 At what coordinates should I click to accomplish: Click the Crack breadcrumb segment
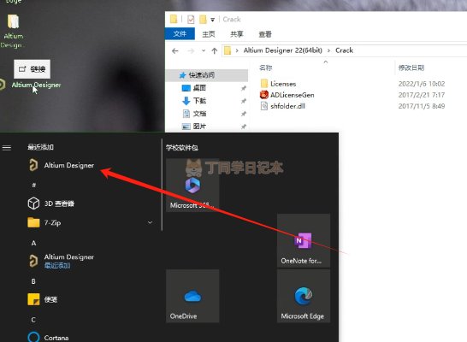click(x=345, y=50)
